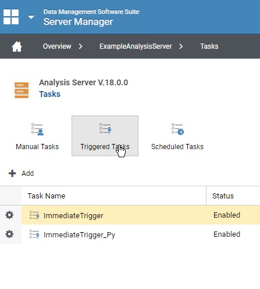This screenshot has height=289, width=260.
Task: Open gear settings for ImmediateTrigger
Action: [9, 215]
